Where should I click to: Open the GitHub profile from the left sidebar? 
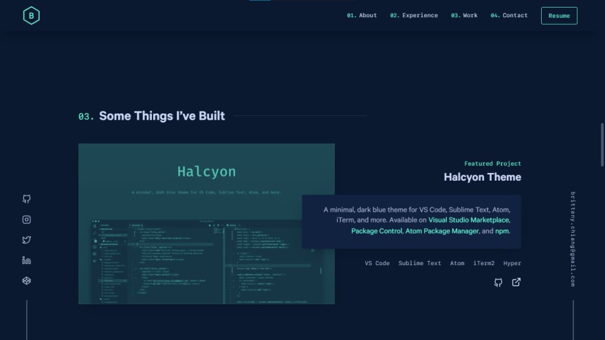coord(27,199)
